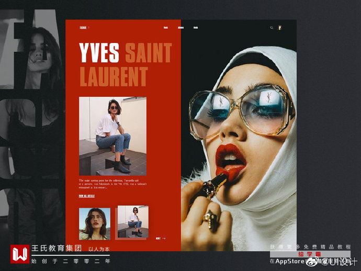This screenshot has width=361, height=271.
Task: Select the small seated-woman thumbnail
Action: coord(133,221)
